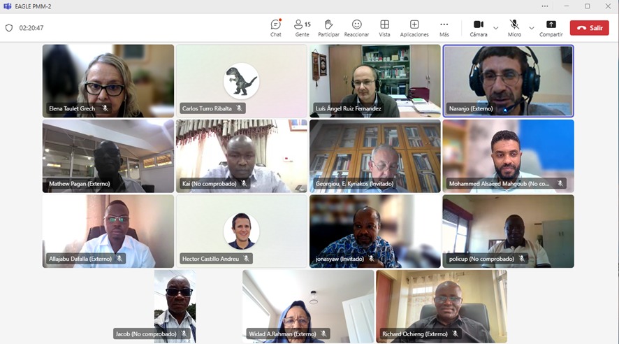This screenshot has height=344, width=619.
Task: Click Carlos Turro Ribalta's dinosaur avatar
Action: click(x=241, y=81)
